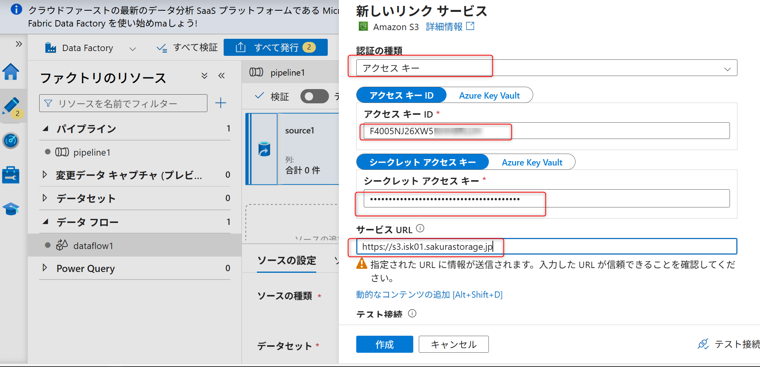The height and width of the screenshot is (367, 760).
Task: Open the Home icon in the left sidebar
Action: coord(11,72)
